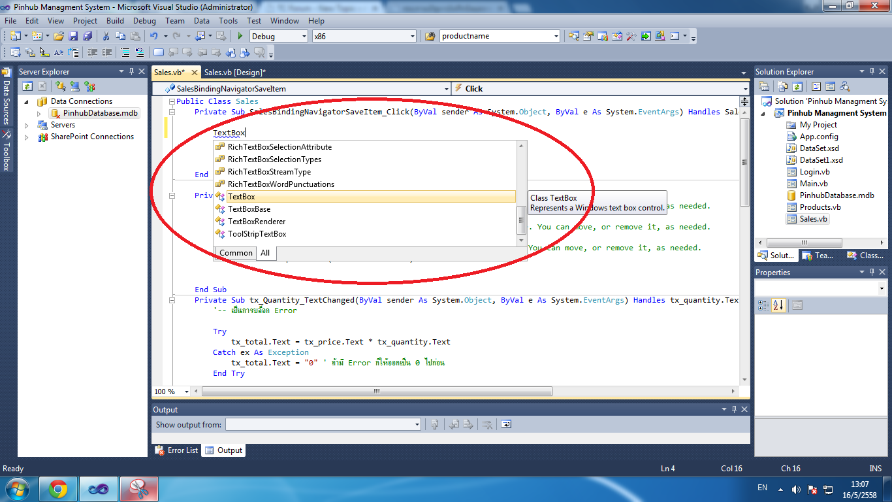Switch to the Sales.vb [Design]* tab

[234, 72]
